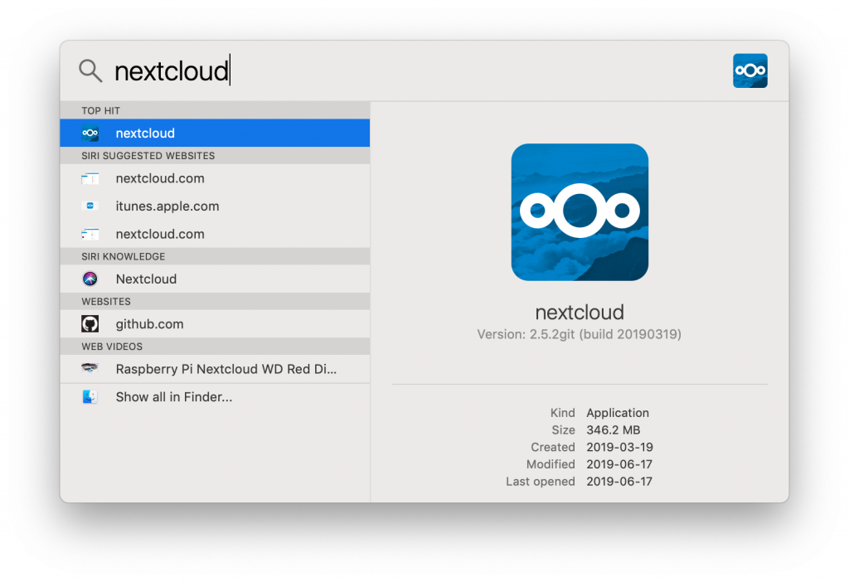Open the itunes.apple.com suggestion

click(x=167, y=206)
